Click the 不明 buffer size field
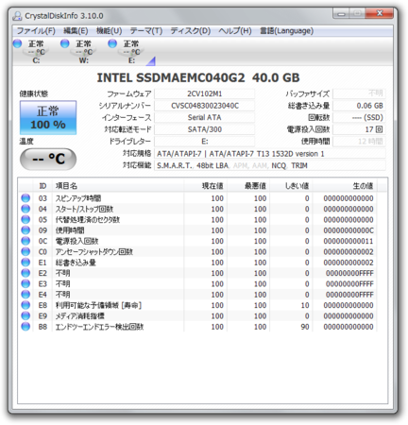Viewport: 408px width, 425px height. (x=359, y=93)
